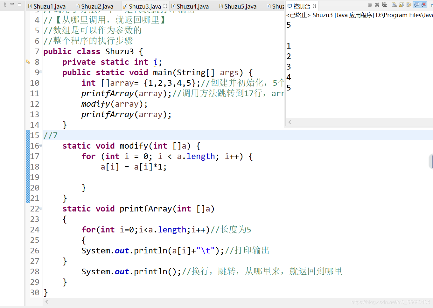
Task: Open the Shuzu2.java tab
Action: pos(94,6)
